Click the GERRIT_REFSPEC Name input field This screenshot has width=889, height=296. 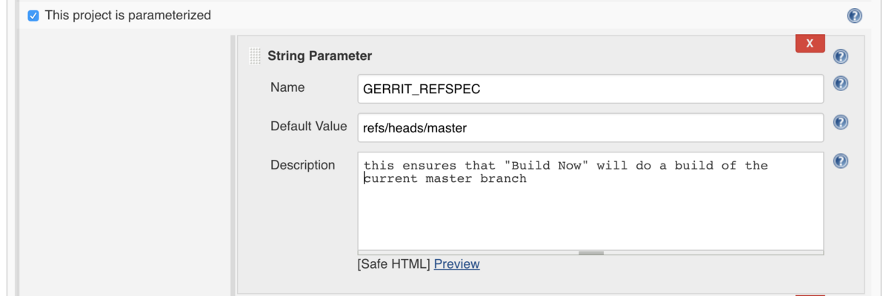pyautogui.click(x=590, y=89)
